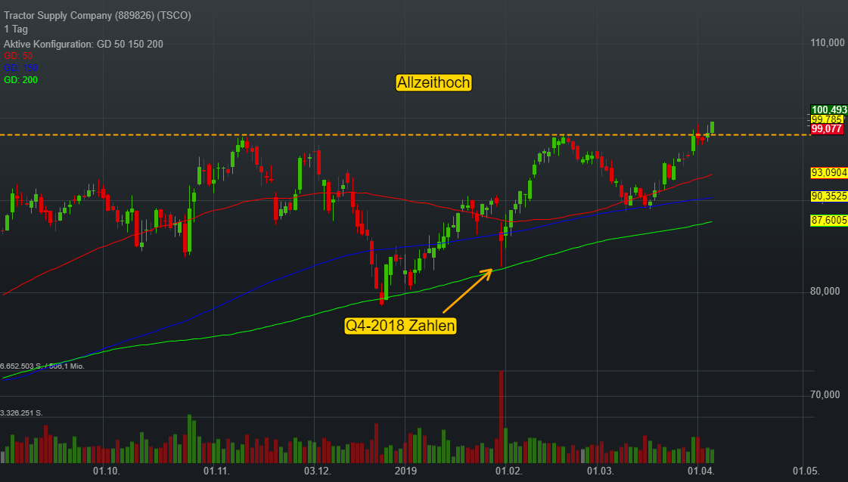
Task: Select the '1 Tag' timeframe label
Action: [x=16, y=29]
